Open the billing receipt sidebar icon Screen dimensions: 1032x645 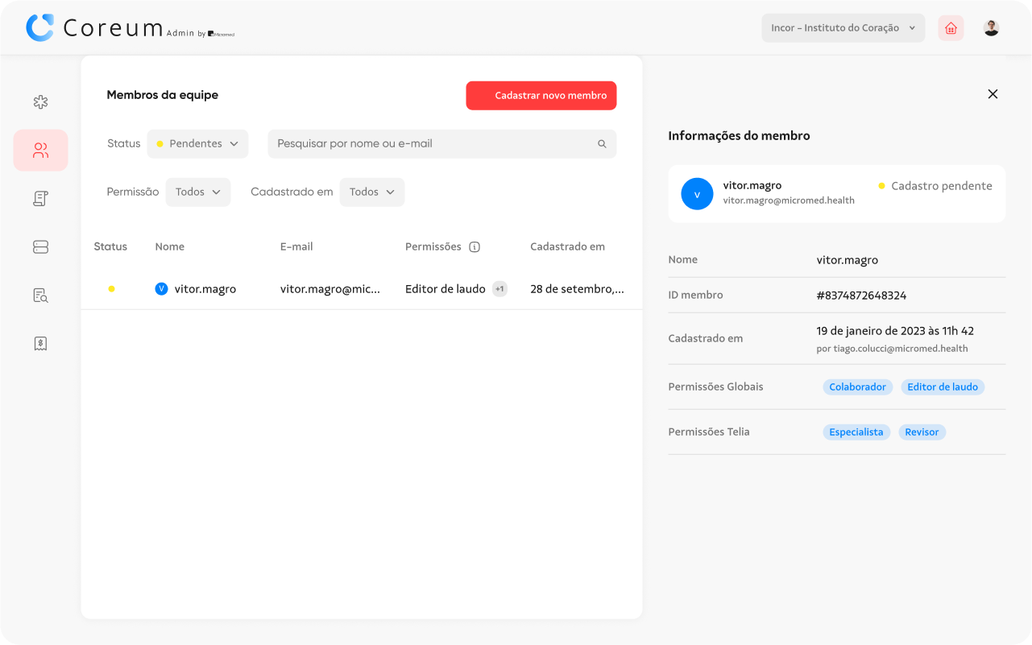click(x=40, y=344)
